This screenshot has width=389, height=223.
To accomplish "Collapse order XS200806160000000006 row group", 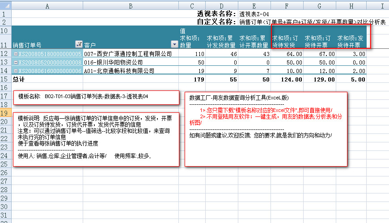I will (16, 71).
